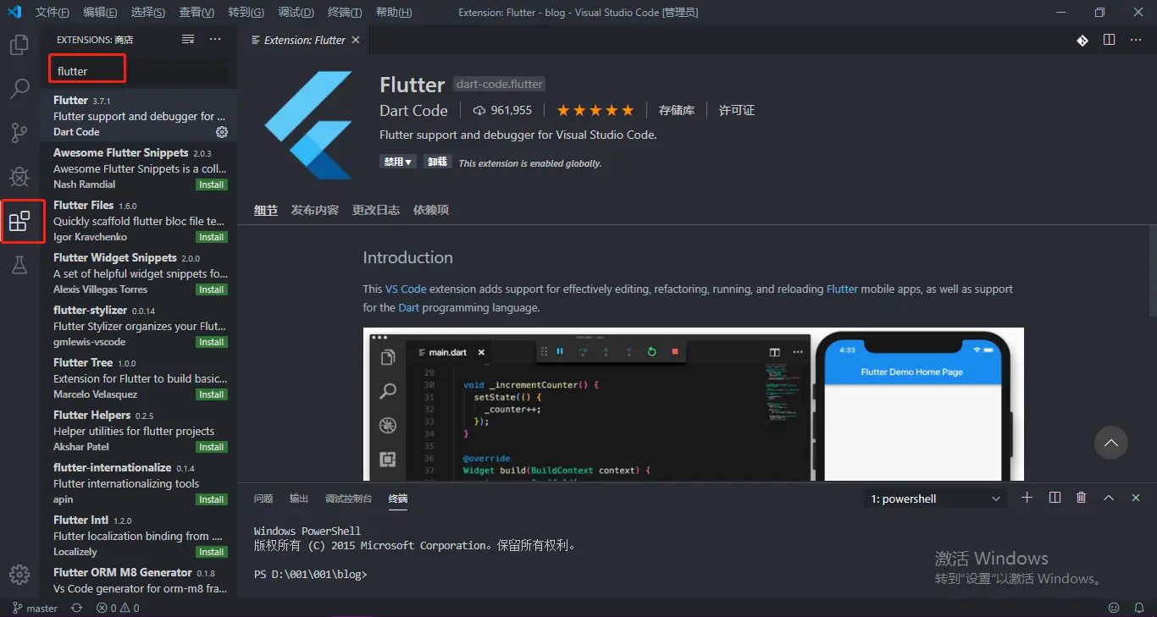The image size is (1157, 617).
Task: Open Source Control from the activity bar
Action: [x=19, y=132]
